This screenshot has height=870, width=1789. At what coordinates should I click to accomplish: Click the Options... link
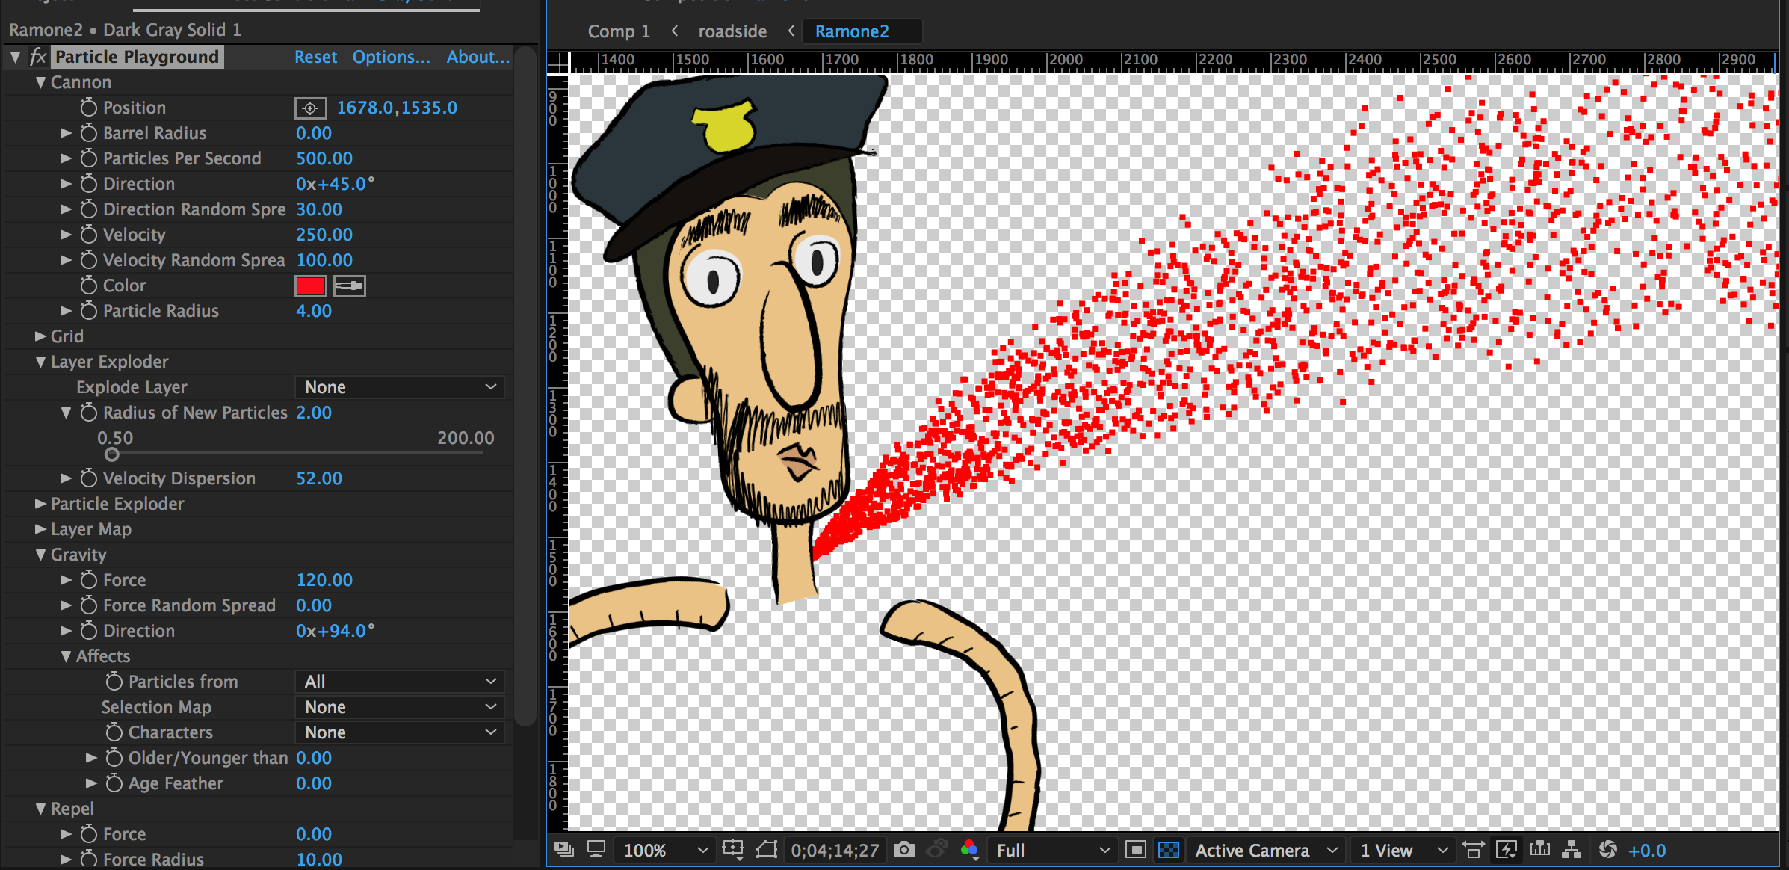tap(391, 57)
